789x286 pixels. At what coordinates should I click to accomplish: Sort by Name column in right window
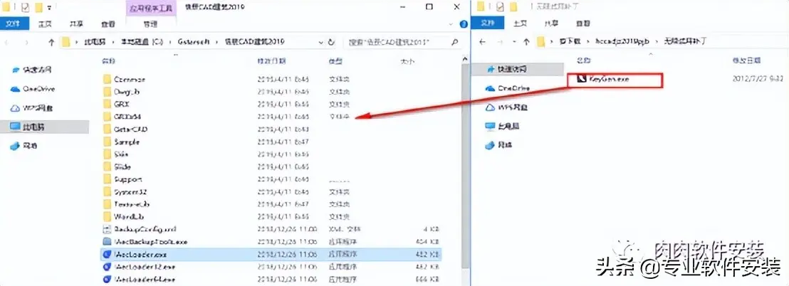(582, 60)
